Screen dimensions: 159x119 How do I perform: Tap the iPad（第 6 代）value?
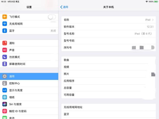(x=143, y=34)
